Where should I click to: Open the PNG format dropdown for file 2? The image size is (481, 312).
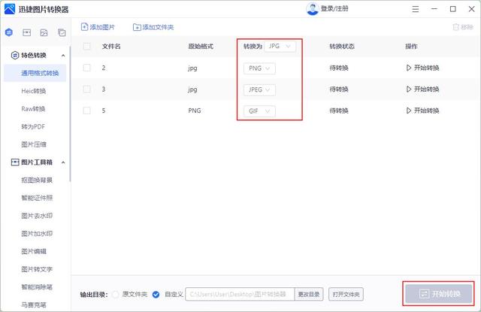pos(259,68)
